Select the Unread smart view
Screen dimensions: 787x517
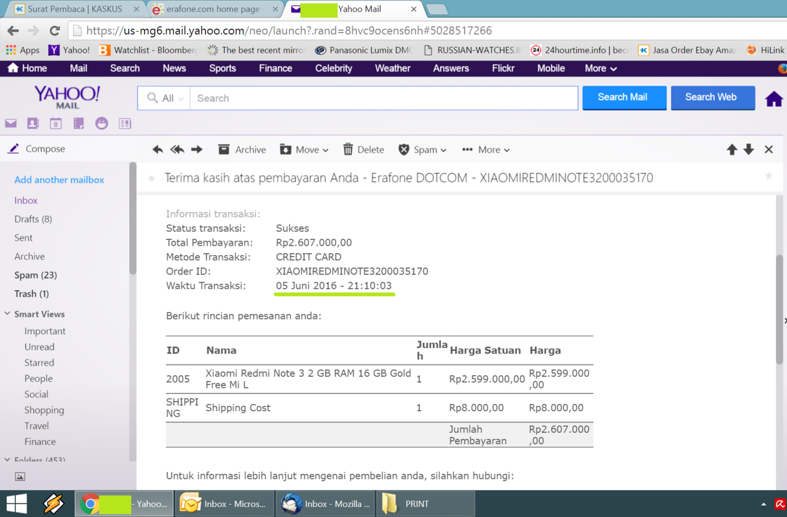pyautogui.click(x=39, y=347)
